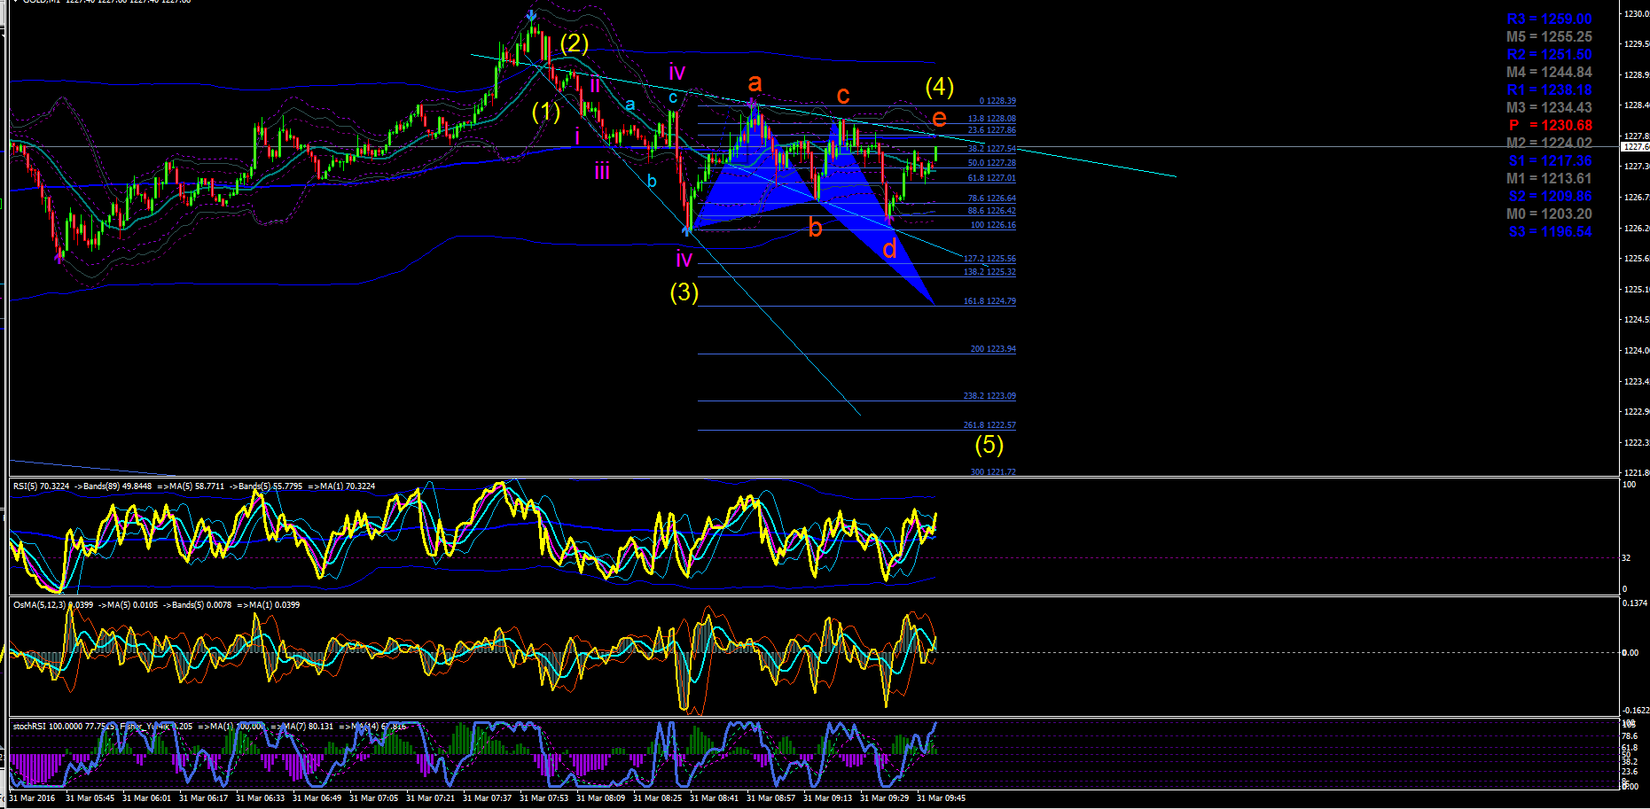
Task: Select the cyan wave a label
Action: pos(630,105)
